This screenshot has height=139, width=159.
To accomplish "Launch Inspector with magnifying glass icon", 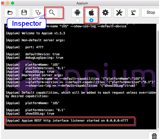I will point(52,13).
